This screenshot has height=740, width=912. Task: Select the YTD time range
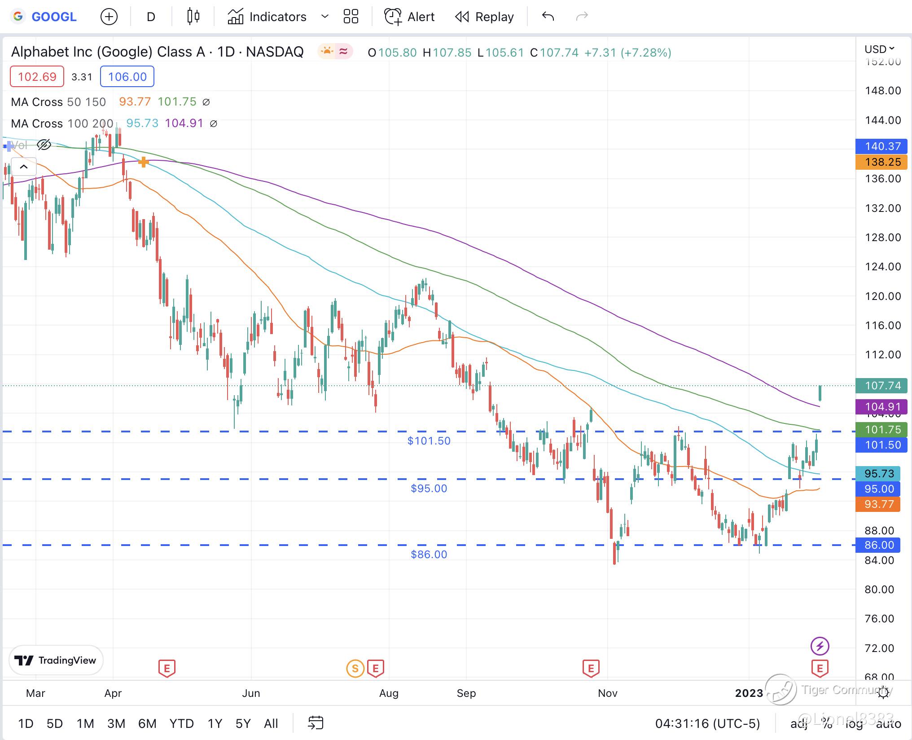pos(181,723)
